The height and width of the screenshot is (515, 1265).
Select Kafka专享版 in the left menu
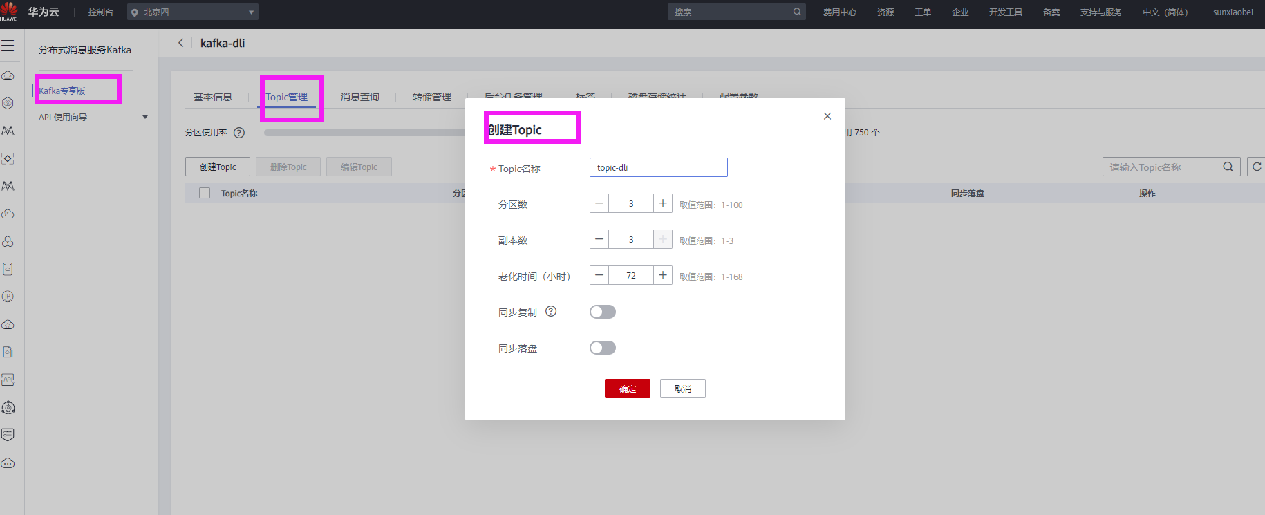62,91
